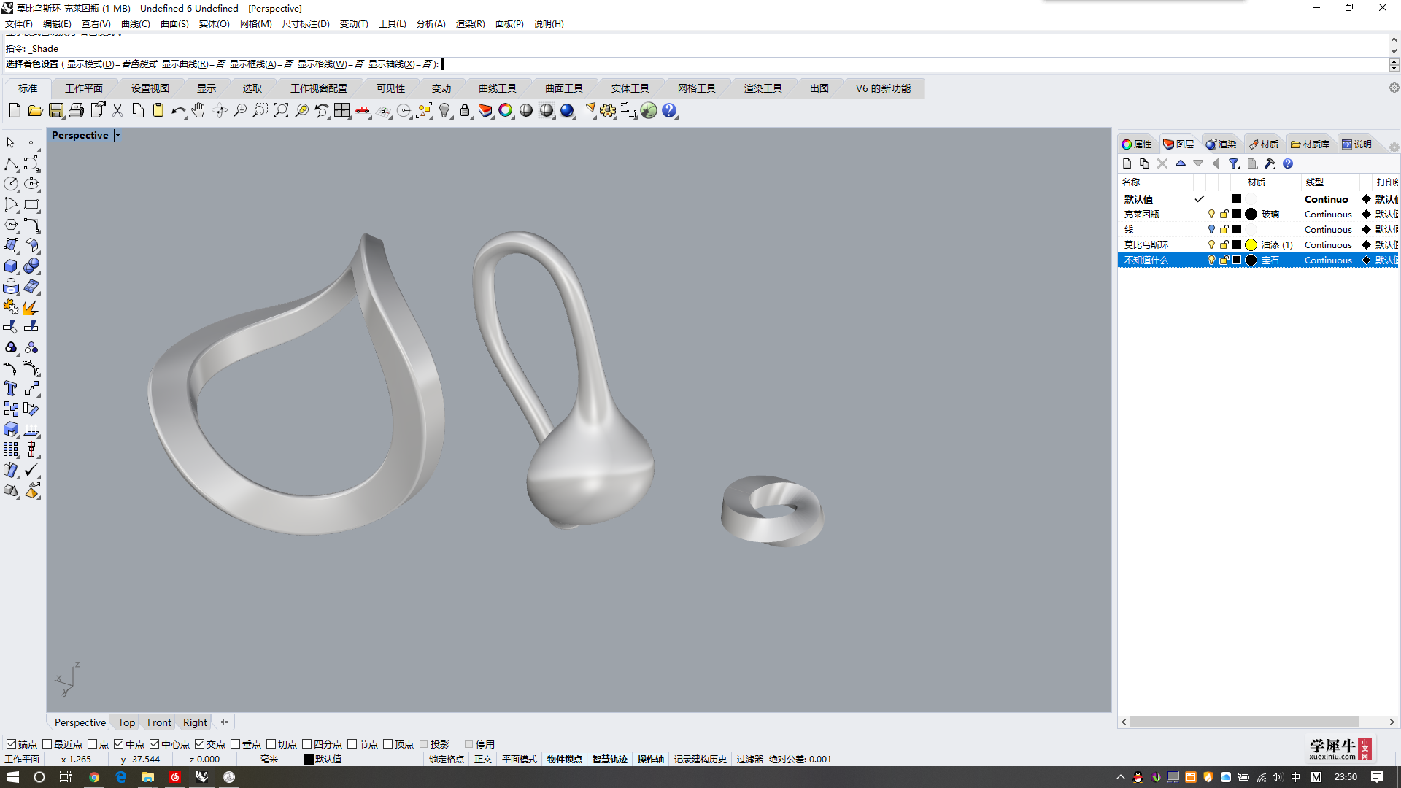Select the Pan hand tool
This screenshot has height=788, width=1401.
click(x=198, y=111)
